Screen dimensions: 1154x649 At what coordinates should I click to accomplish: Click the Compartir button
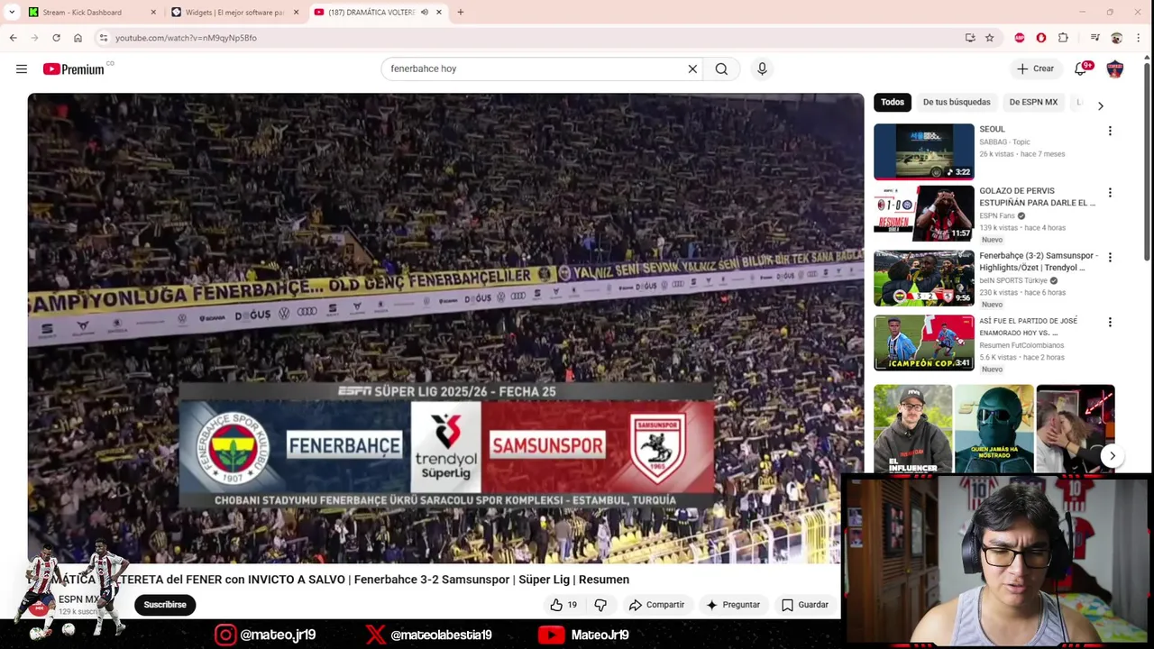(656, 605)
